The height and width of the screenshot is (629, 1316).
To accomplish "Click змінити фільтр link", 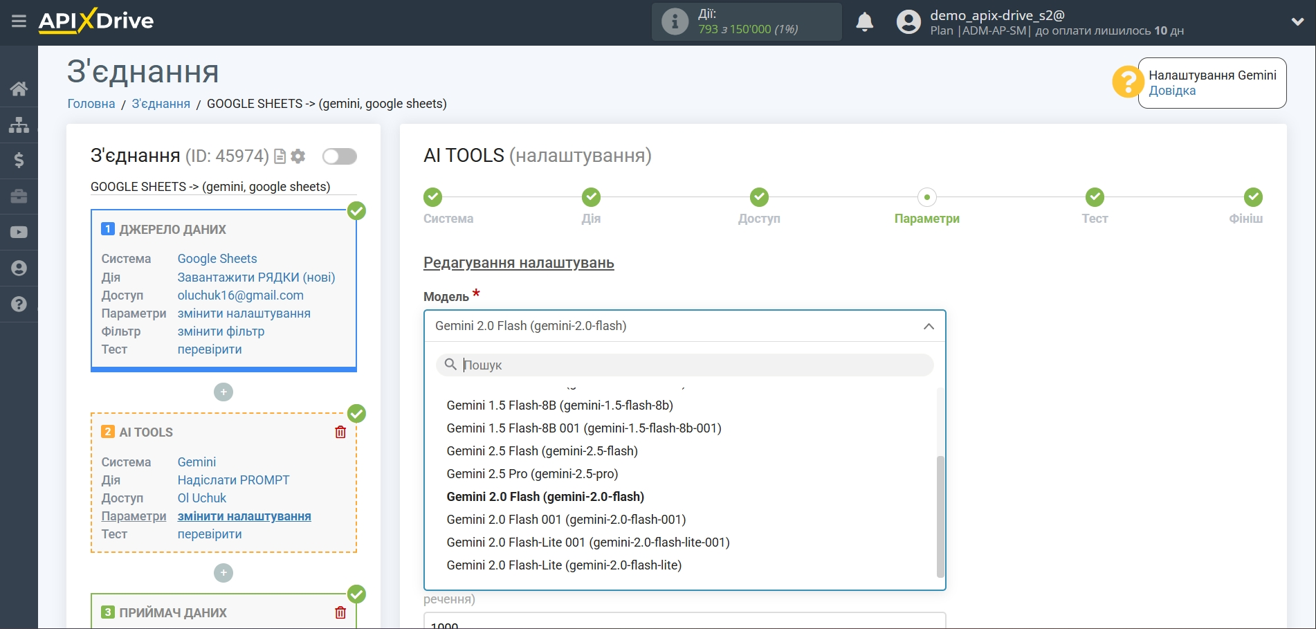I will click(x=221, y=331).
